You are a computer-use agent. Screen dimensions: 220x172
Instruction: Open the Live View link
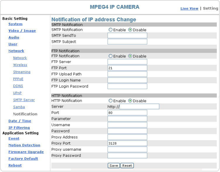point(189,8)
